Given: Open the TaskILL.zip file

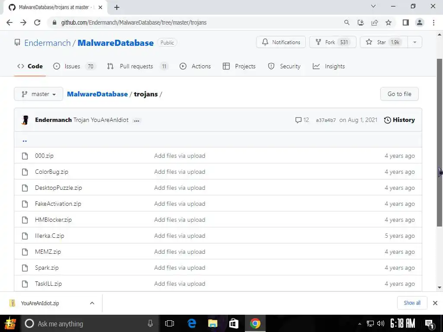Looking at the screenshot, I should pyautogui.click(x=48, y=284).
